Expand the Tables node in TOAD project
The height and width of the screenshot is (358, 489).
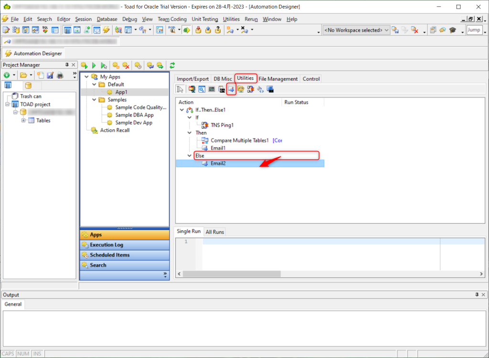pyautogui.click(x=23, y=120)
